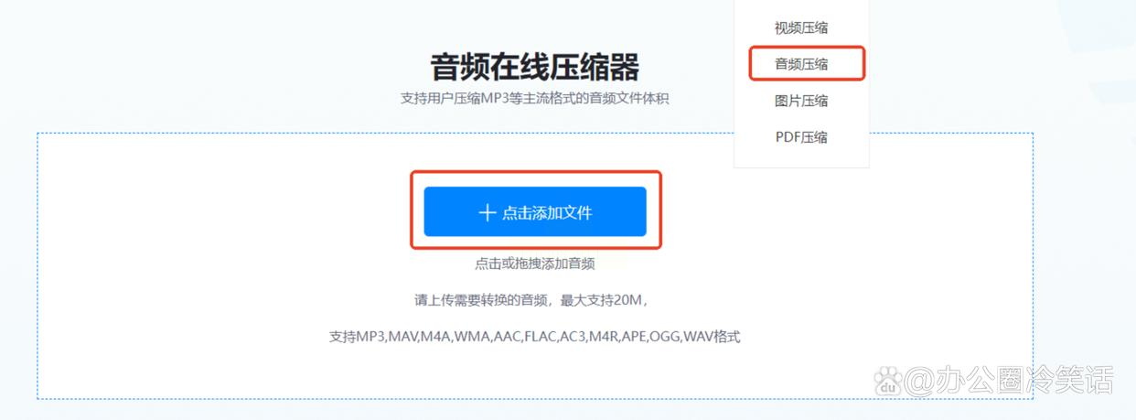
Task: Click the Baidu paw logo in the watermark
Action: tap(887, 380)
